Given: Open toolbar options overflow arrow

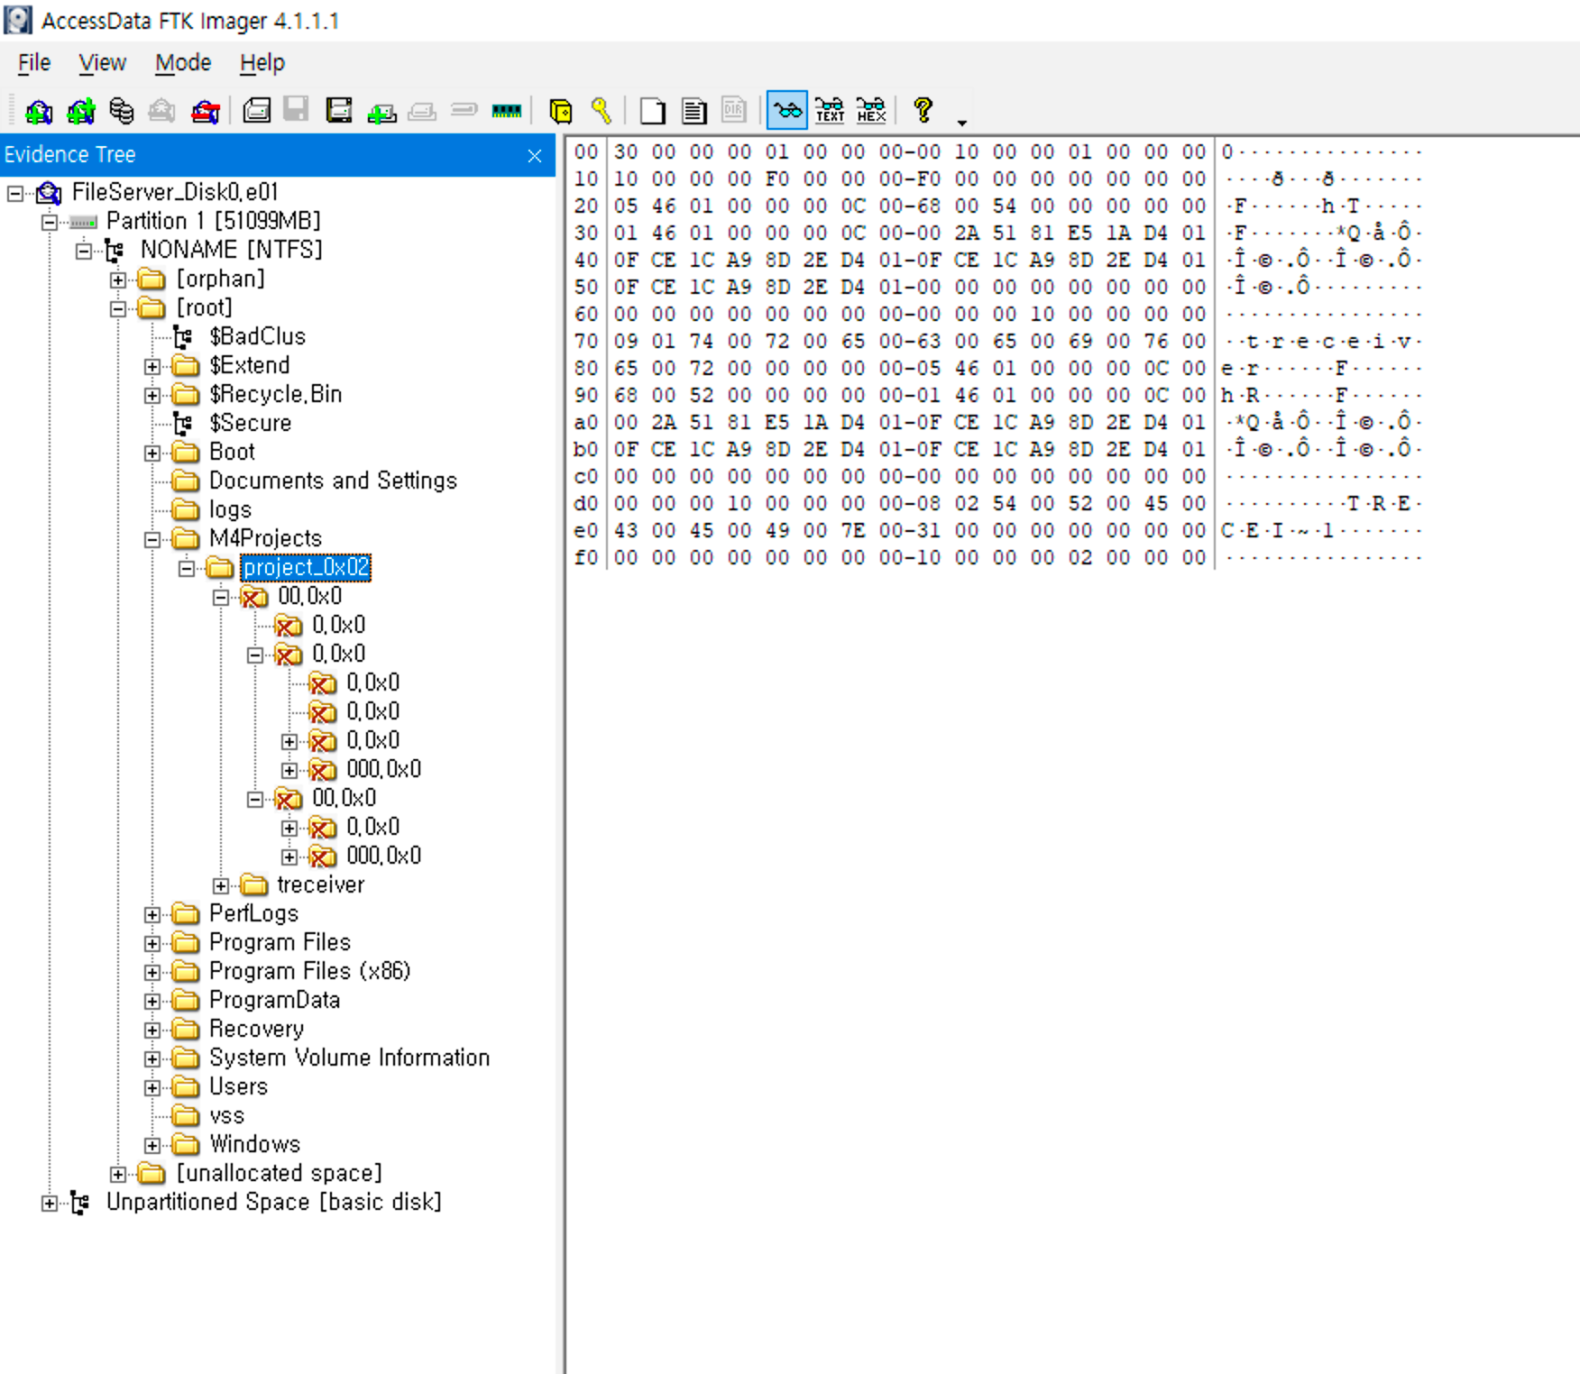Looking at the screenshot, I should point(962,122).
